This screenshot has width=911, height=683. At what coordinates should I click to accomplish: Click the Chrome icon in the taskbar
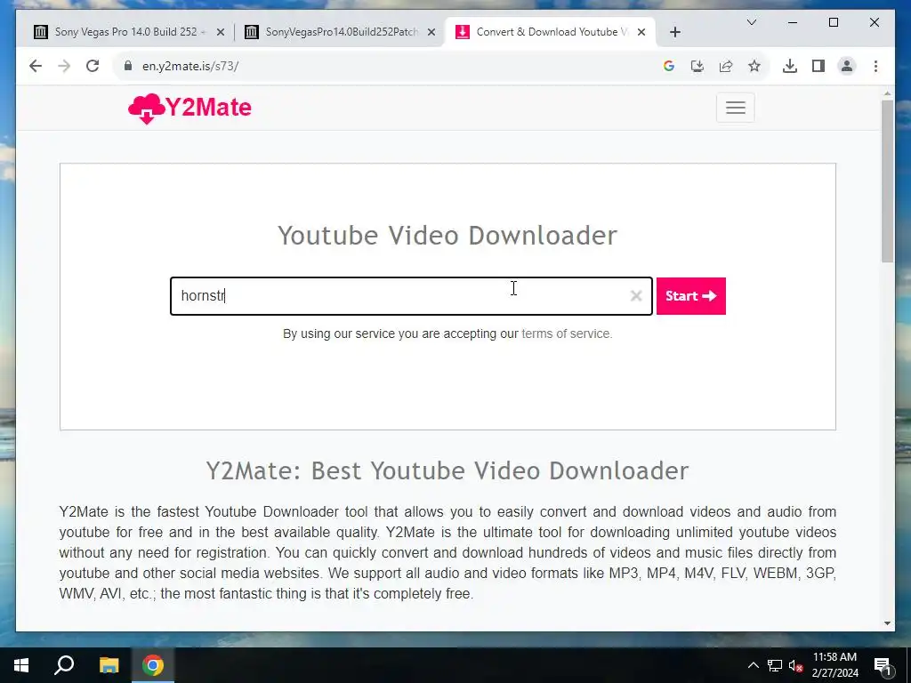click(x=153, y=665)
